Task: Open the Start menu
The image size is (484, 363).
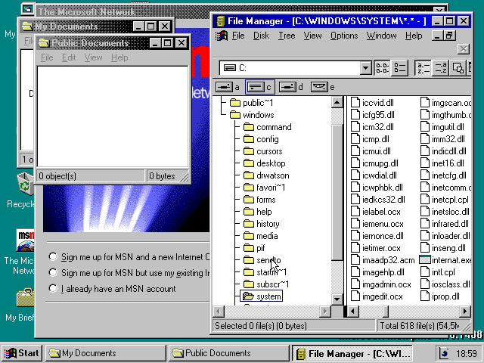Action: tap(22, 353)
